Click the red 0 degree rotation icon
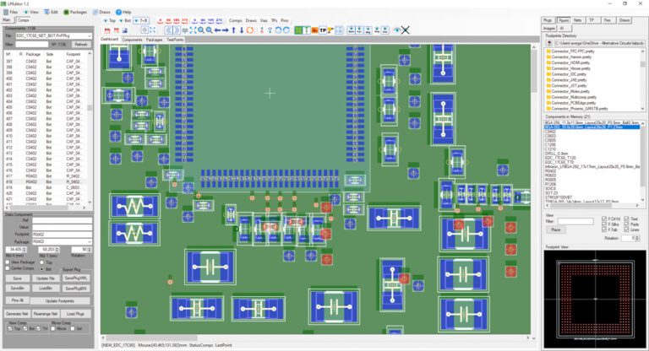This screenshot has width=649, height=351. point(161,20)
